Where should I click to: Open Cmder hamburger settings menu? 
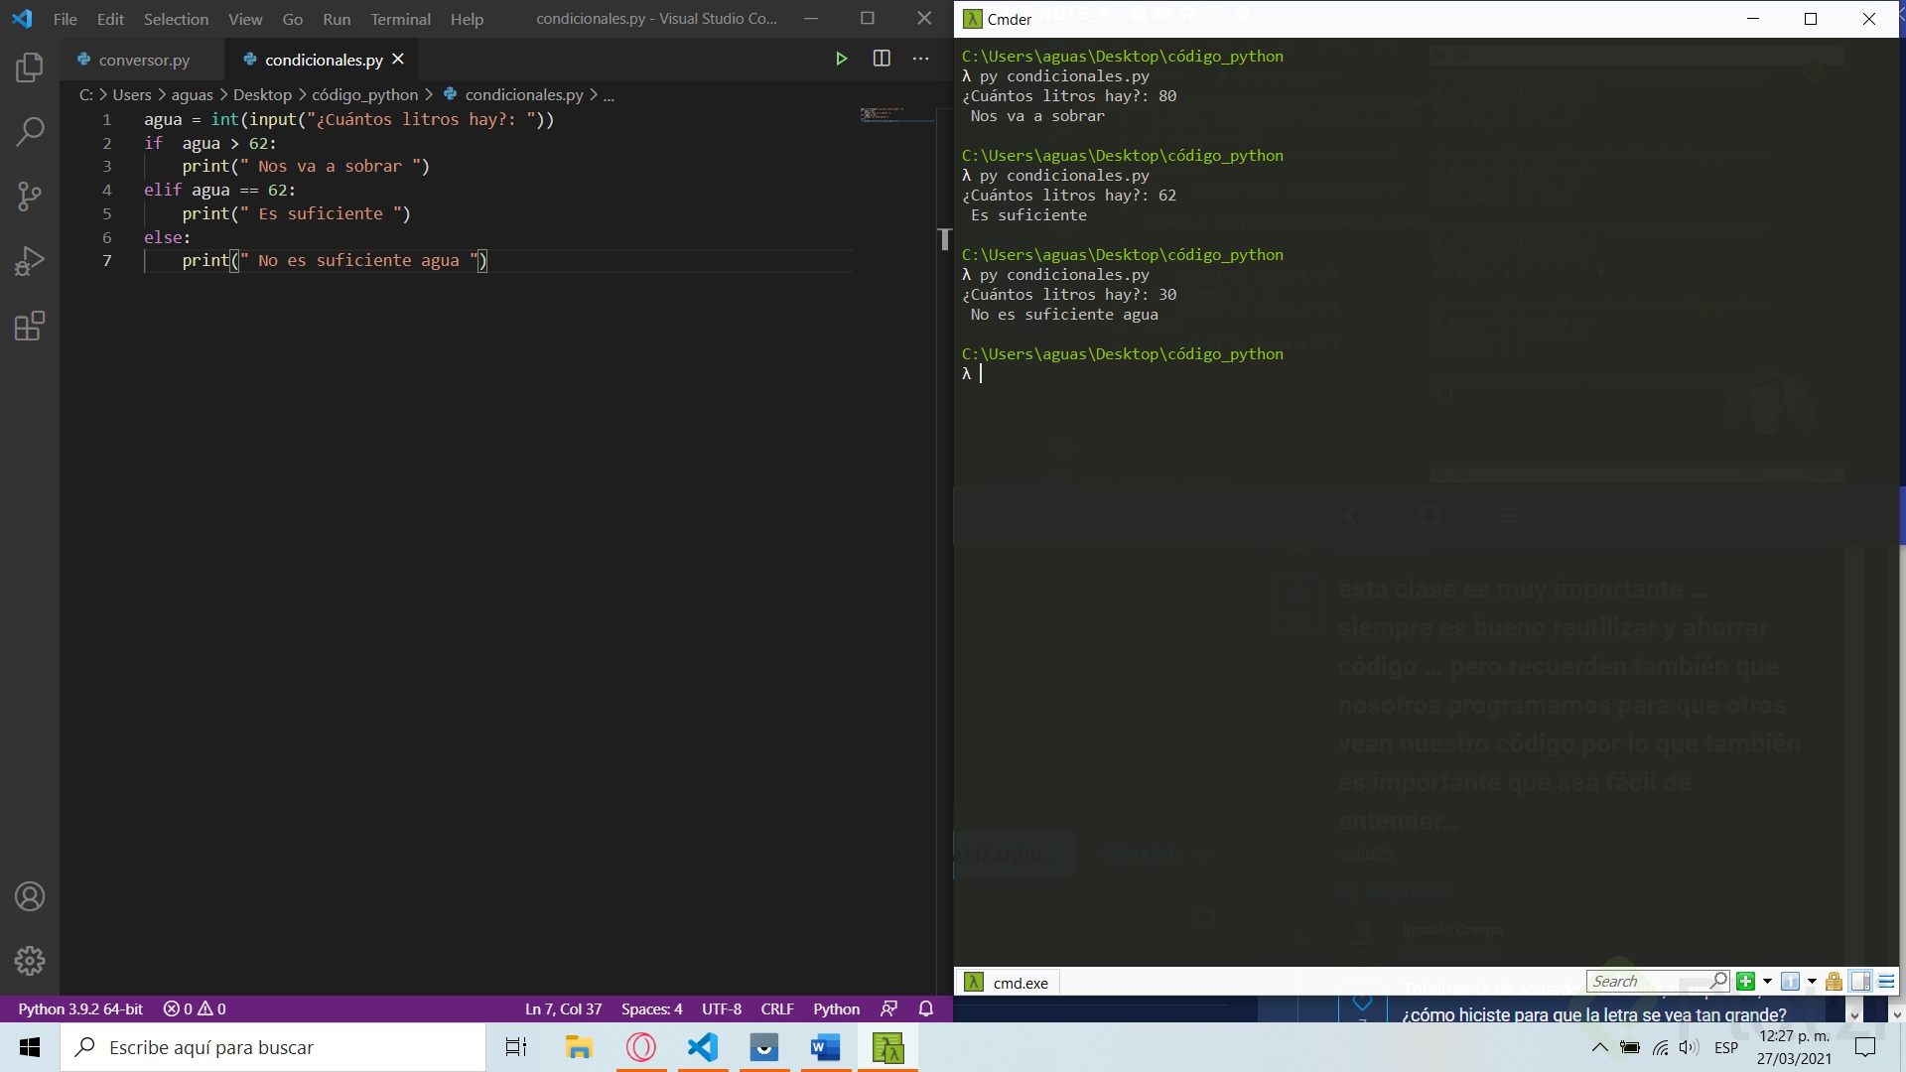[1886, 981]
